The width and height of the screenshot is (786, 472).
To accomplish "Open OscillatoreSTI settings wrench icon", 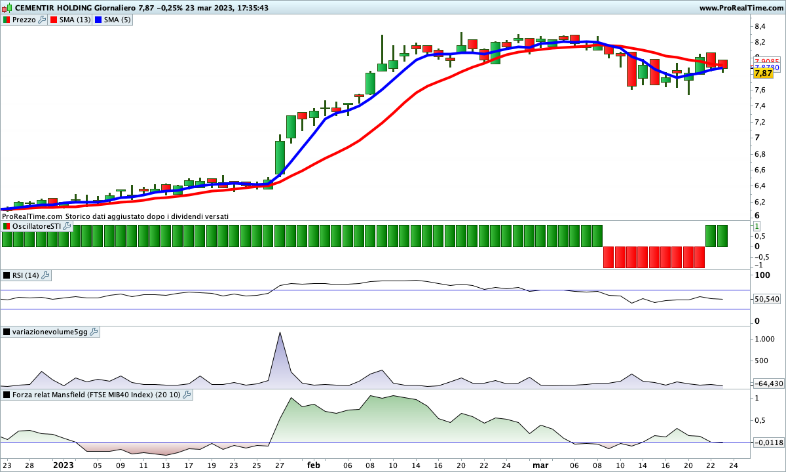I will click(66, 226).
